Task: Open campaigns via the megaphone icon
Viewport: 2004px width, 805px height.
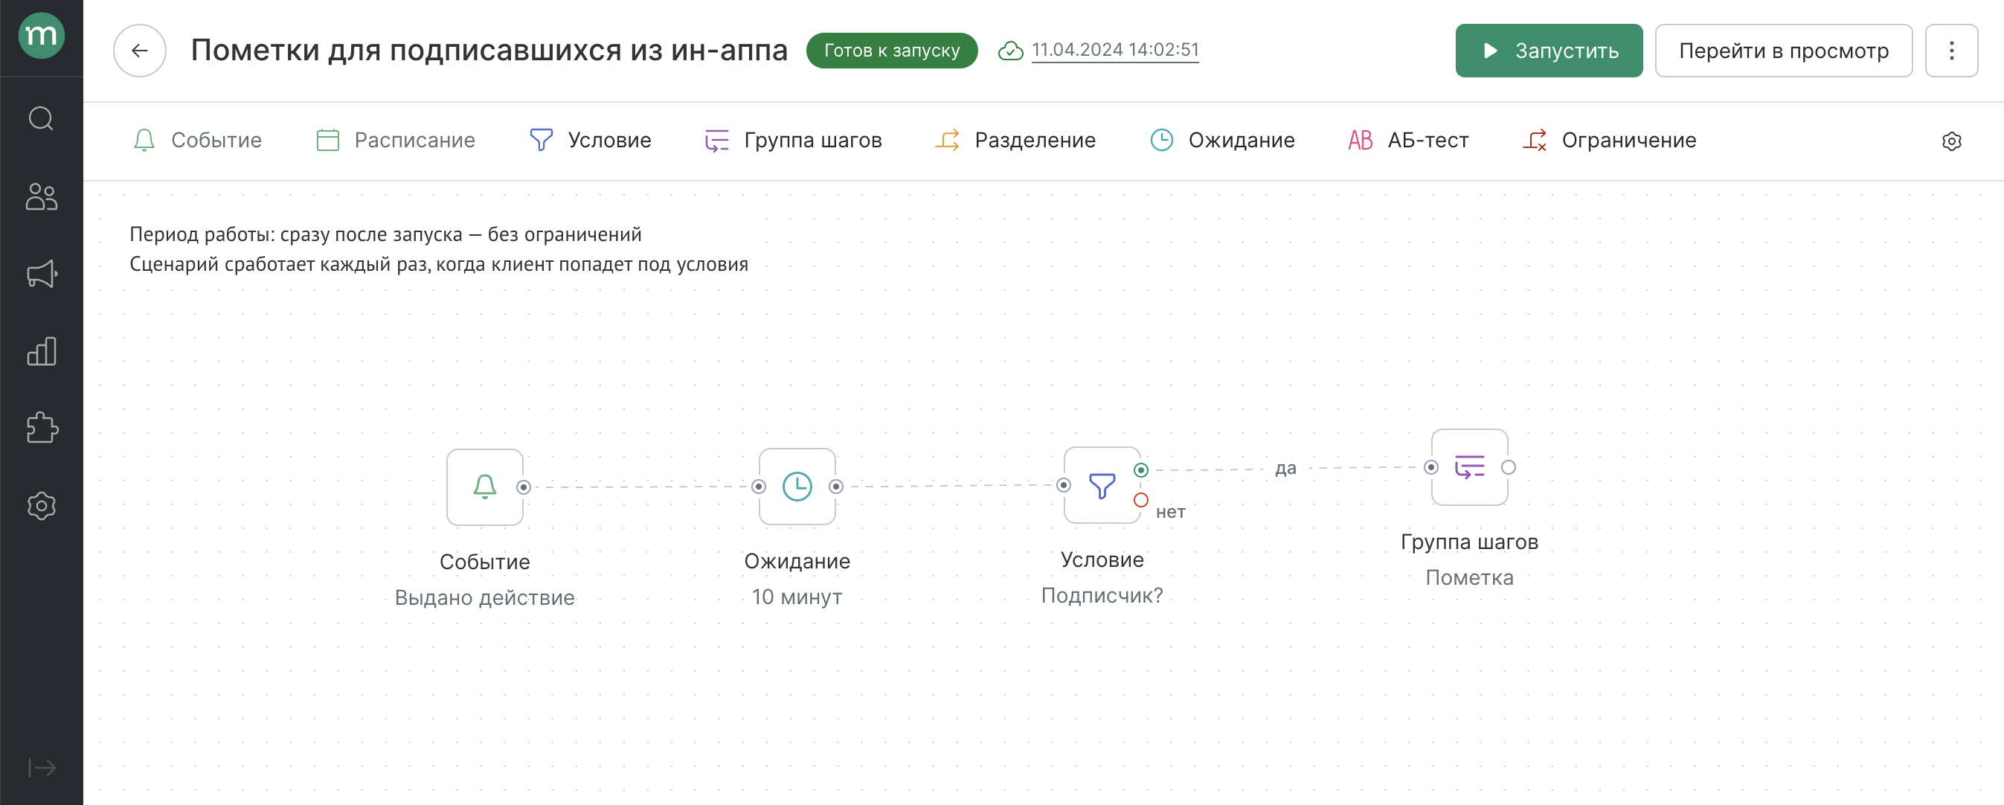Action: click(x=41, y=274)
